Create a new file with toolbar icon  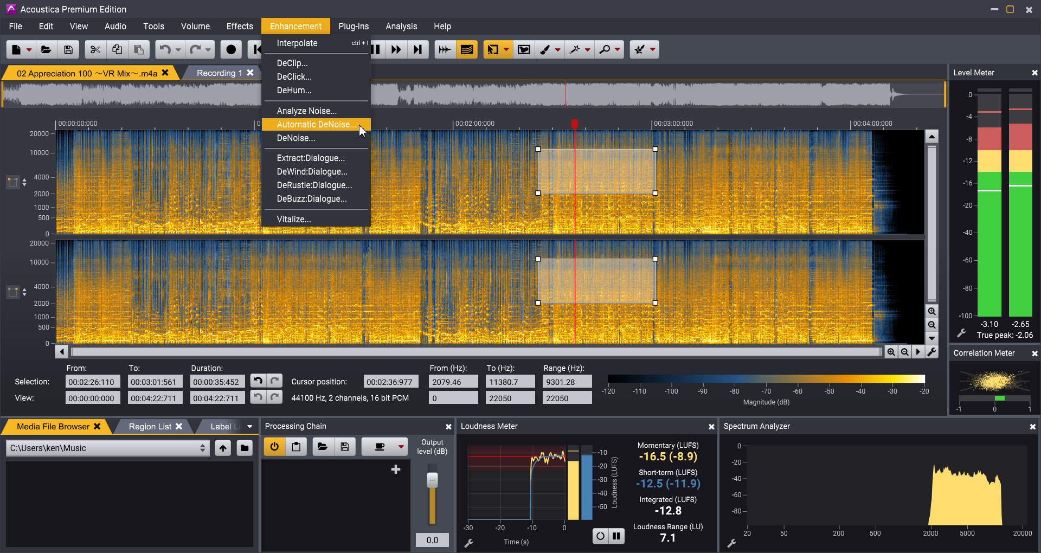16,49
